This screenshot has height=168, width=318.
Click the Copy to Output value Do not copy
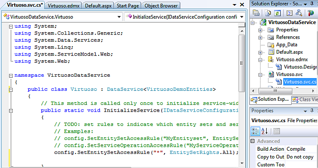pyautogui.click(x=301, y=157)
